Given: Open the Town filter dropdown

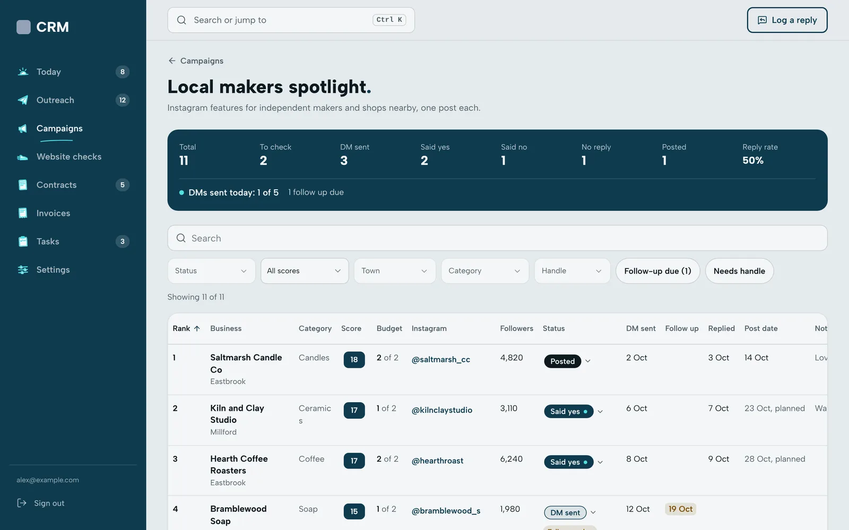Looking at the screenshot, I should point(395,271).
